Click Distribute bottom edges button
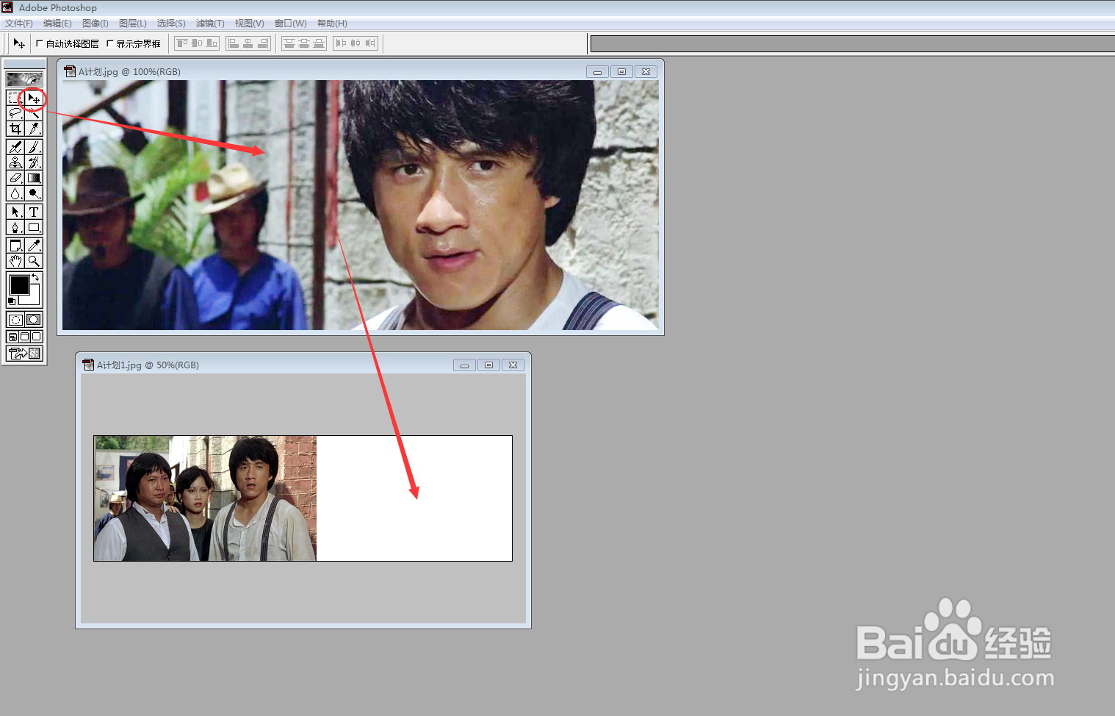 coord(319,43)
